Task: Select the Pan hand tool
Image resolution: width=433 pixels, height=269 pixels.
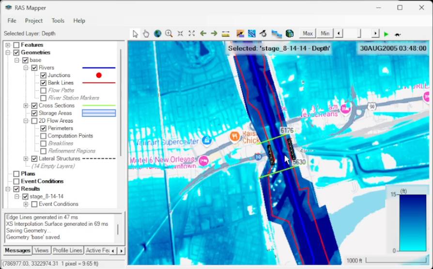Action: coord(146,33)
